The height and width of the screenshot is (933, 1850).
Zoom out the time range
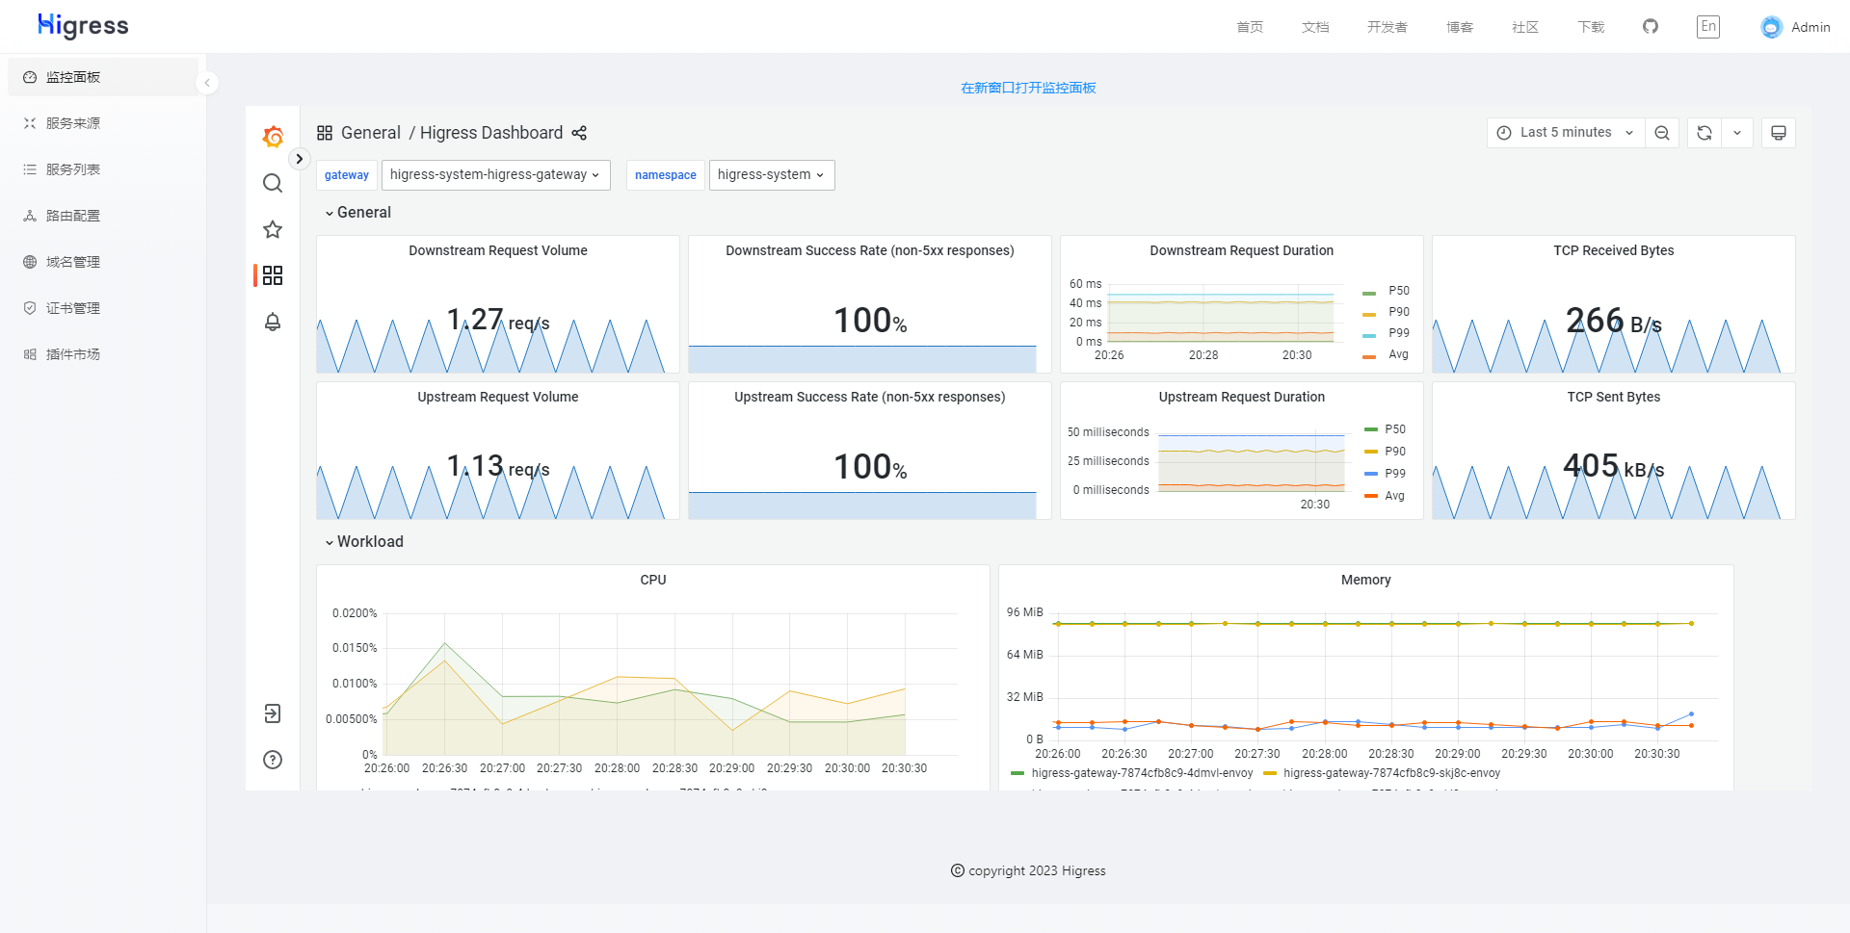click(x=1662, y=133)
